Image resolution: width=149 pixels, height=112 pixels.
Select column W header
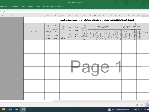[11, 16]
